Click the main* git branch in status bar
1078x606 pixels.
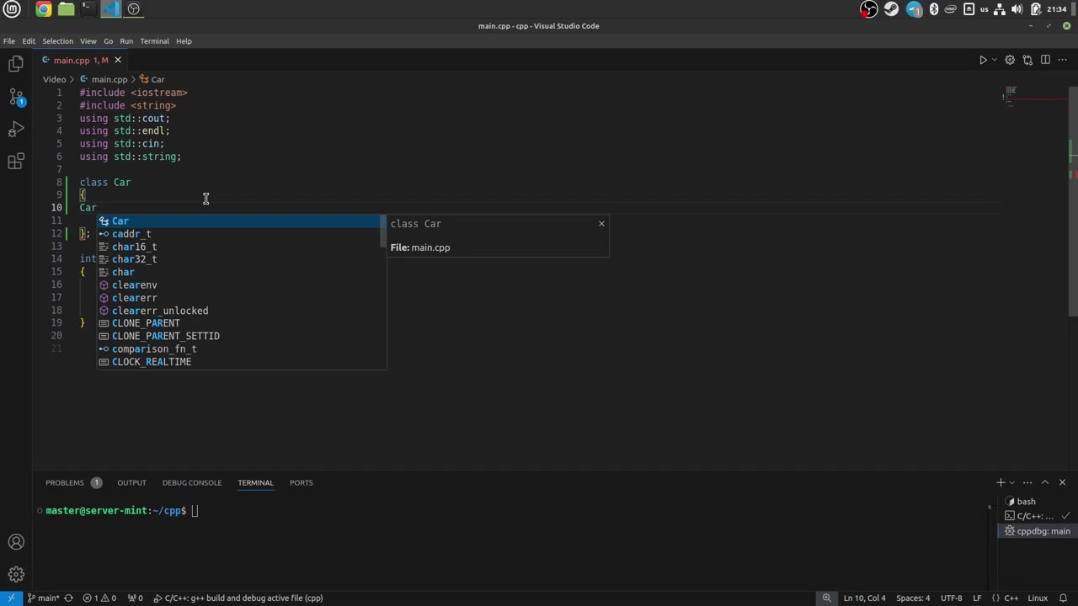pos(43,598)
